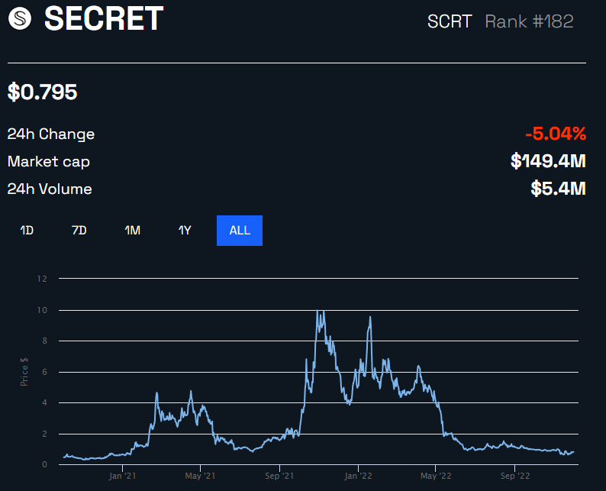The width and height of the screenshot is (606, 491).
Task: Click the 12 y-axis tick label
Action: point(42,279)
